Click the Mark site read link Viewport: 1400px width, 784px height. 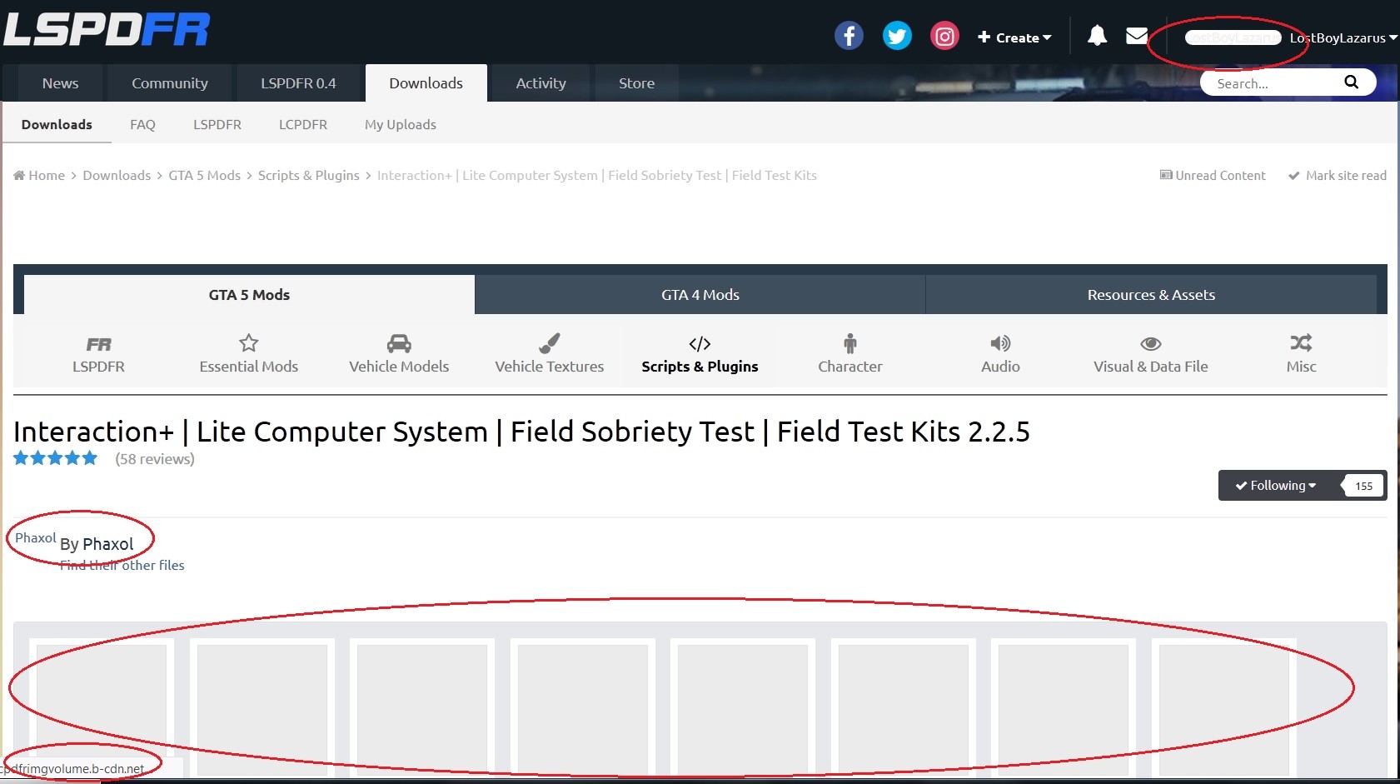(1338, 176)
